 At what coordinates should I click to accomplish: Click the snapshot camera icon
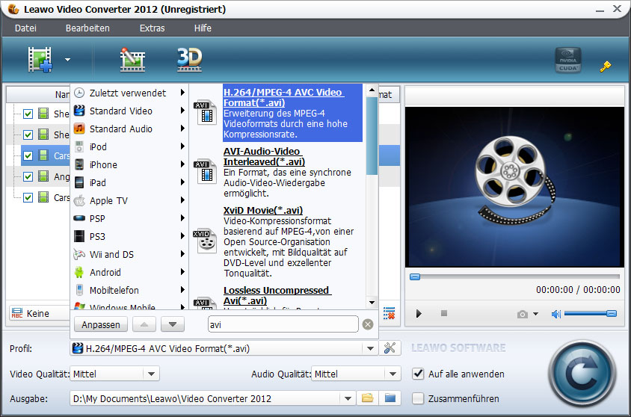coord(523,314)
